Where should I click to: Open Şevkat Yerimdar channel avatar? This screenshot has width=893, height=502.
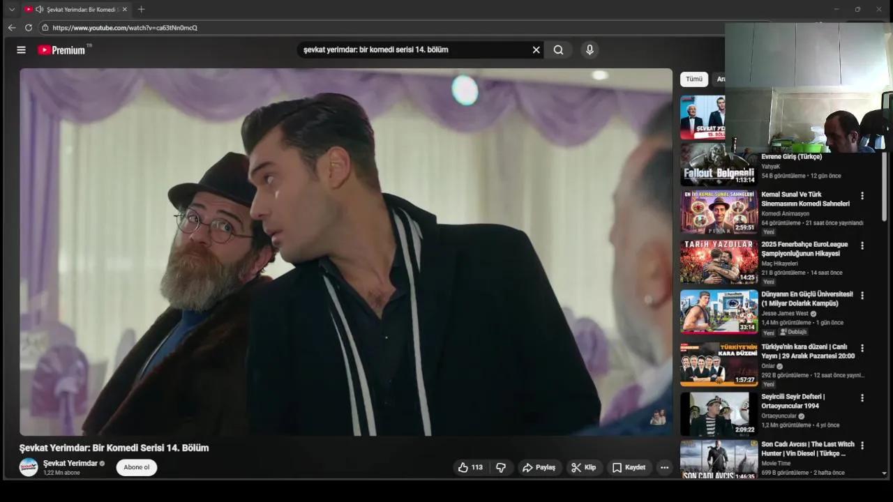pyautogui.click(x=29, y=467)
